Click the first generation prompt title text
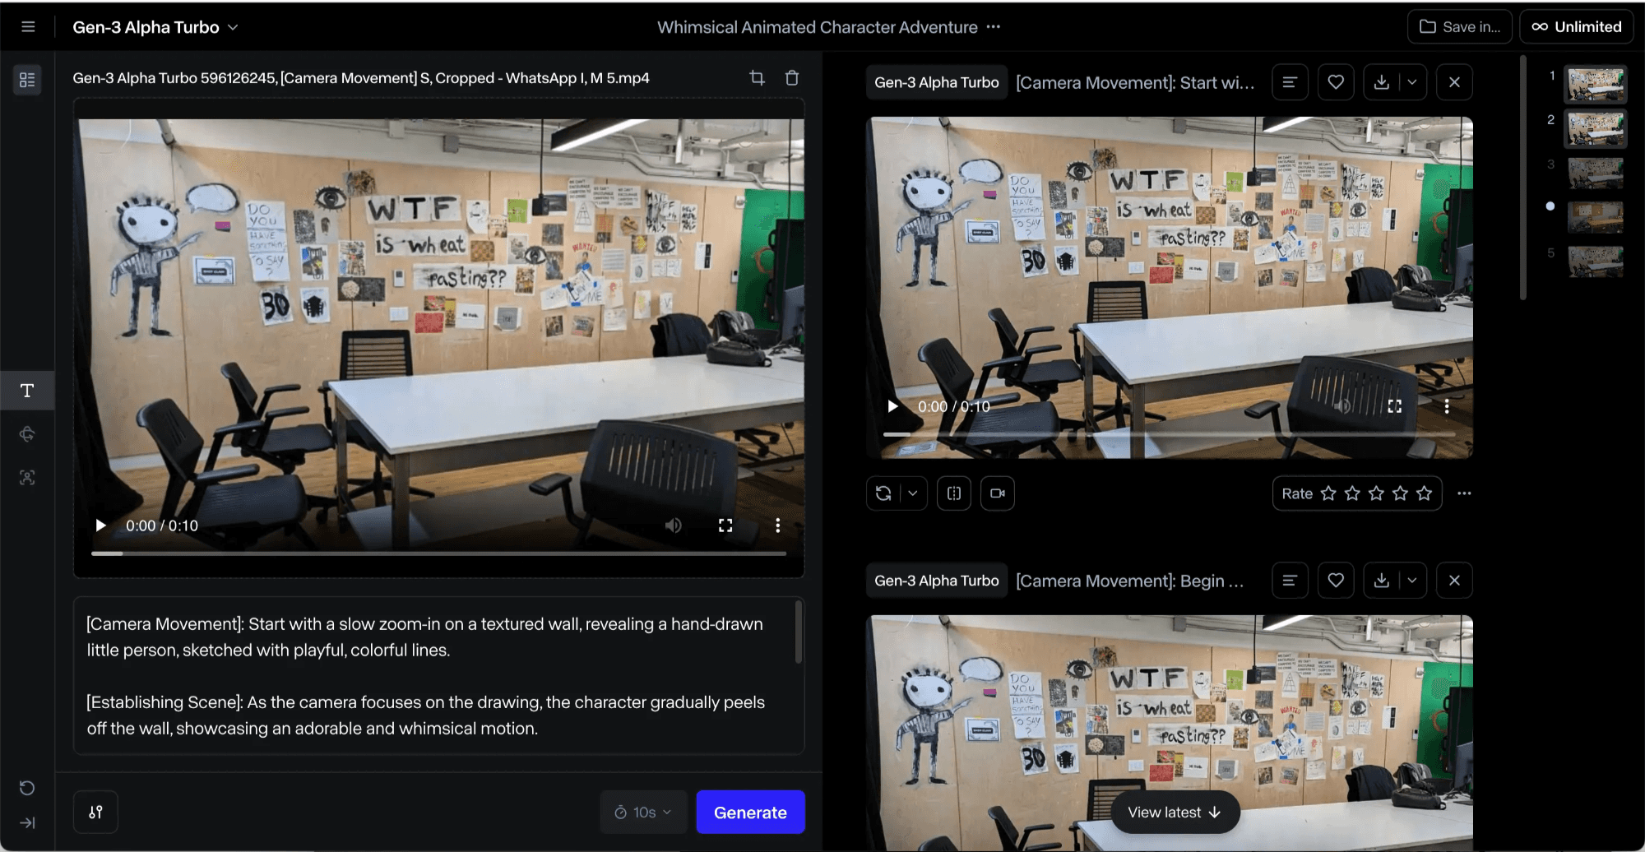The height and width of the screenshot is (852, 1645). [x=1135, y=82]
